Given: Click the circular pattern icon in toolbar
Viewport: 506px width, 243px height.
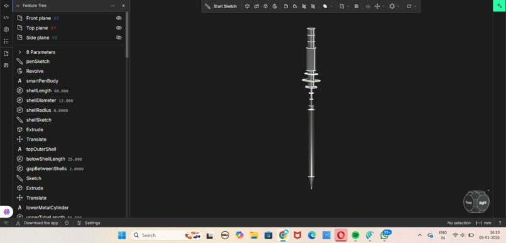Looking at the screenshot, I should coord(392,6).
